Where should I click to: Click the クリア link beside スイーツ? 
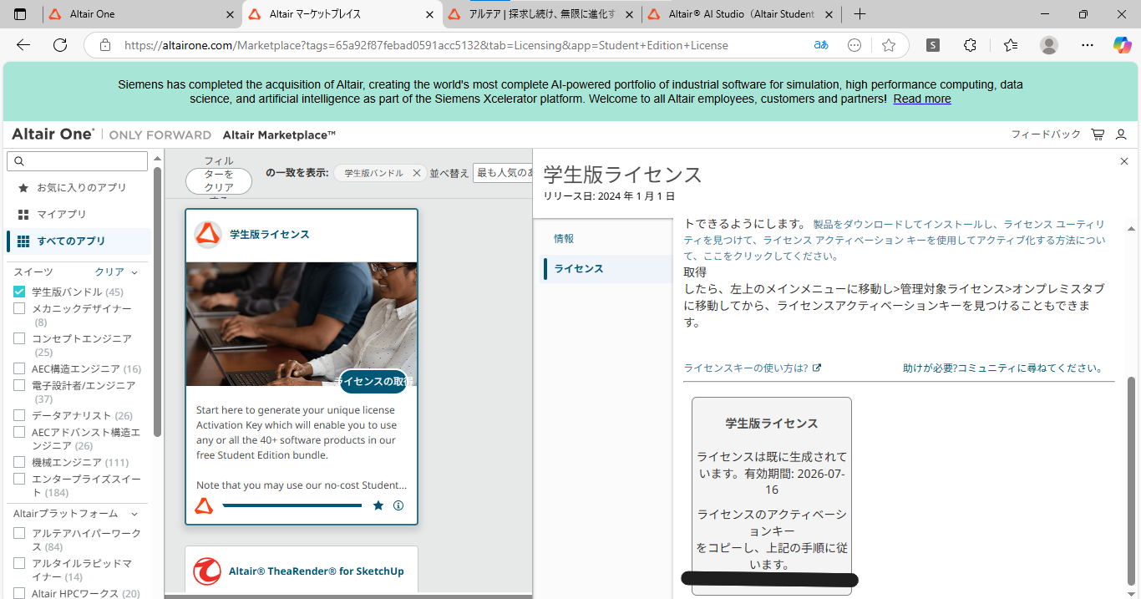click(x=109, y=272)
